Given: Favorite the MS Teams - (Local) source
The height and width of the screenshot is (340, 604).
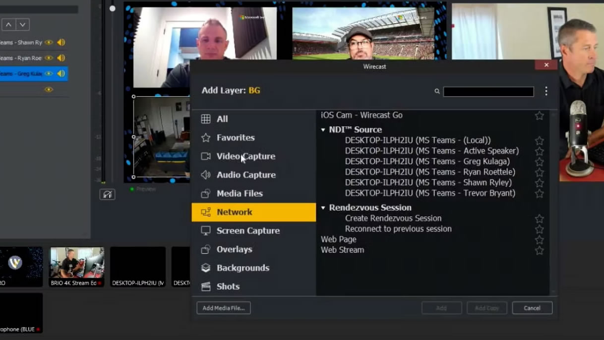Looking at the screenshot, I should (x=540, y=141).
